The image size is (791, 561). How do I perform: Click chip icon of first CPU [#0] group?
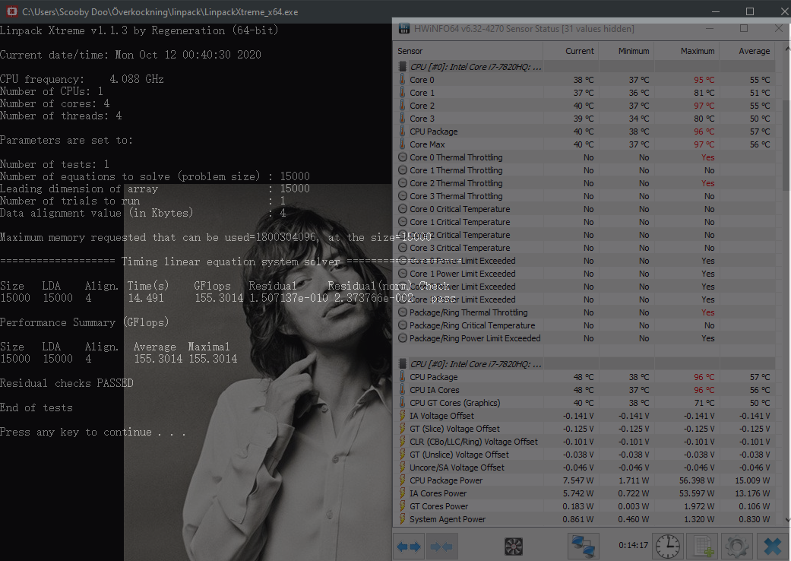(403, 67)
